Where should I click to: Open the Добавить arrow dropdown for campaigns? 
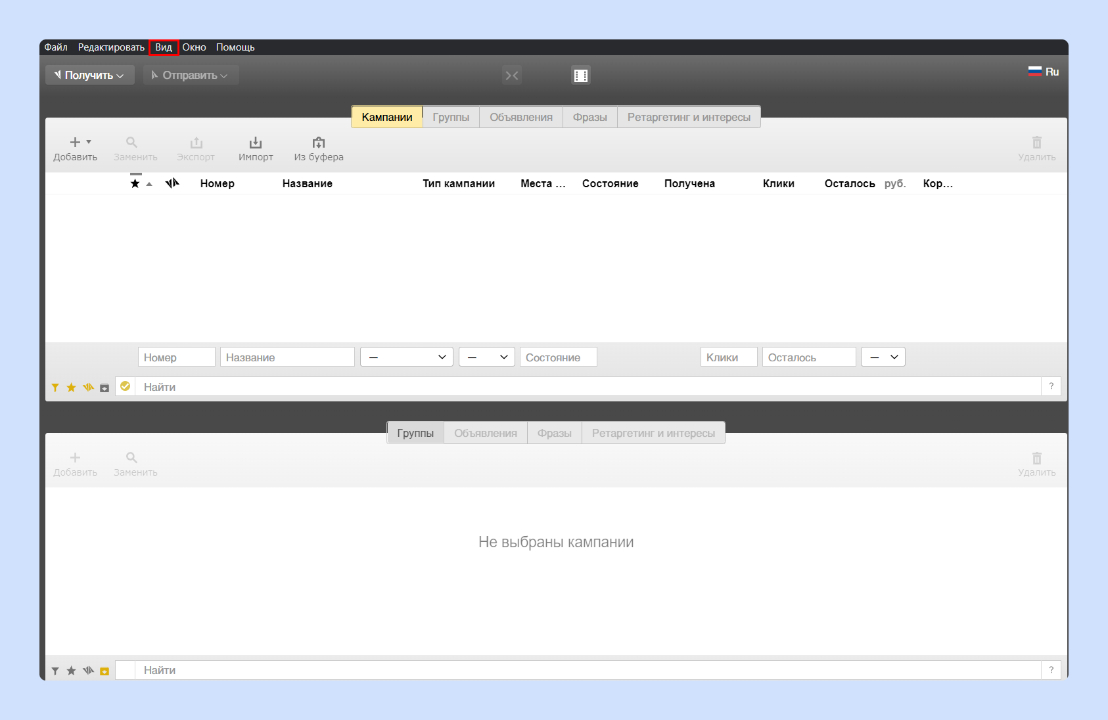tap(89, 142)
